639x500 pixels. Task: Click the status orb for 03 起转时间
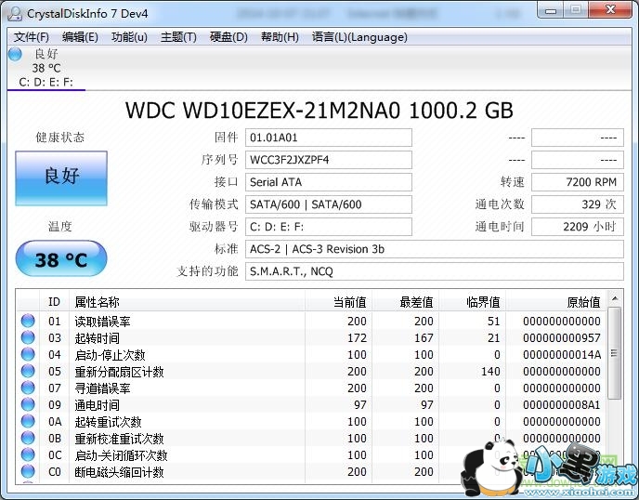28,337
